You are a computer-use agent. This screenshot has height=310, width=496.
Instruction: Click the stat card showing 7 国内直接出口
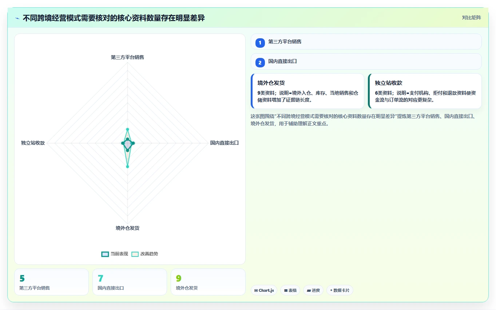130,282
